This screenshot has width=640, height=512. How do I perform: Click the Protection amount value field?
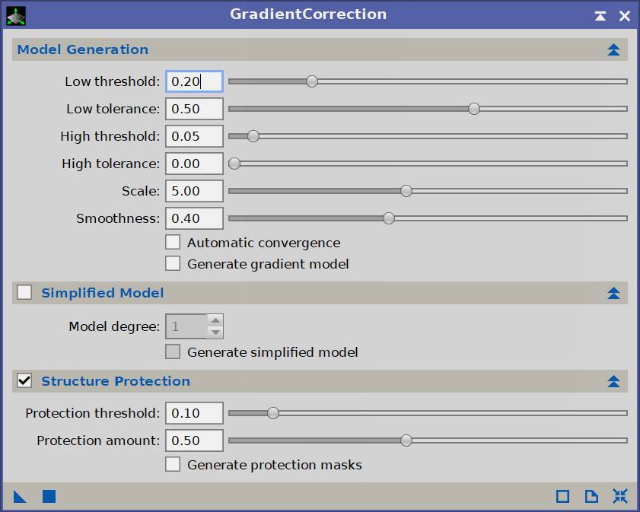coord(194,440)
